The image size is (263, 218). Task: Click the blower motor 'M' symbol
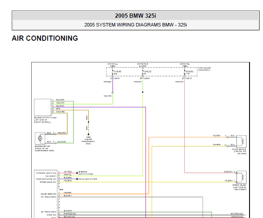40,138
